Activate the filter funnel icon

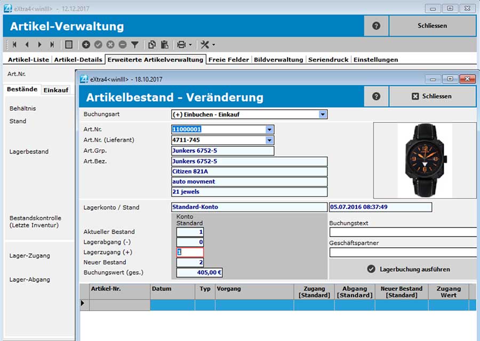133,44
